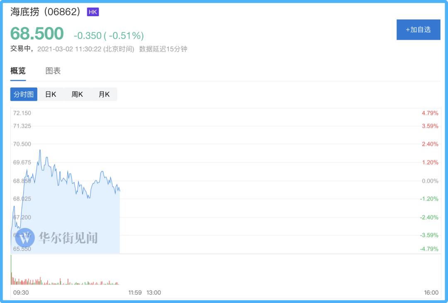448x303 pixels.
Task: Switch the chart to 日K
Action: (x=51, y=95)
